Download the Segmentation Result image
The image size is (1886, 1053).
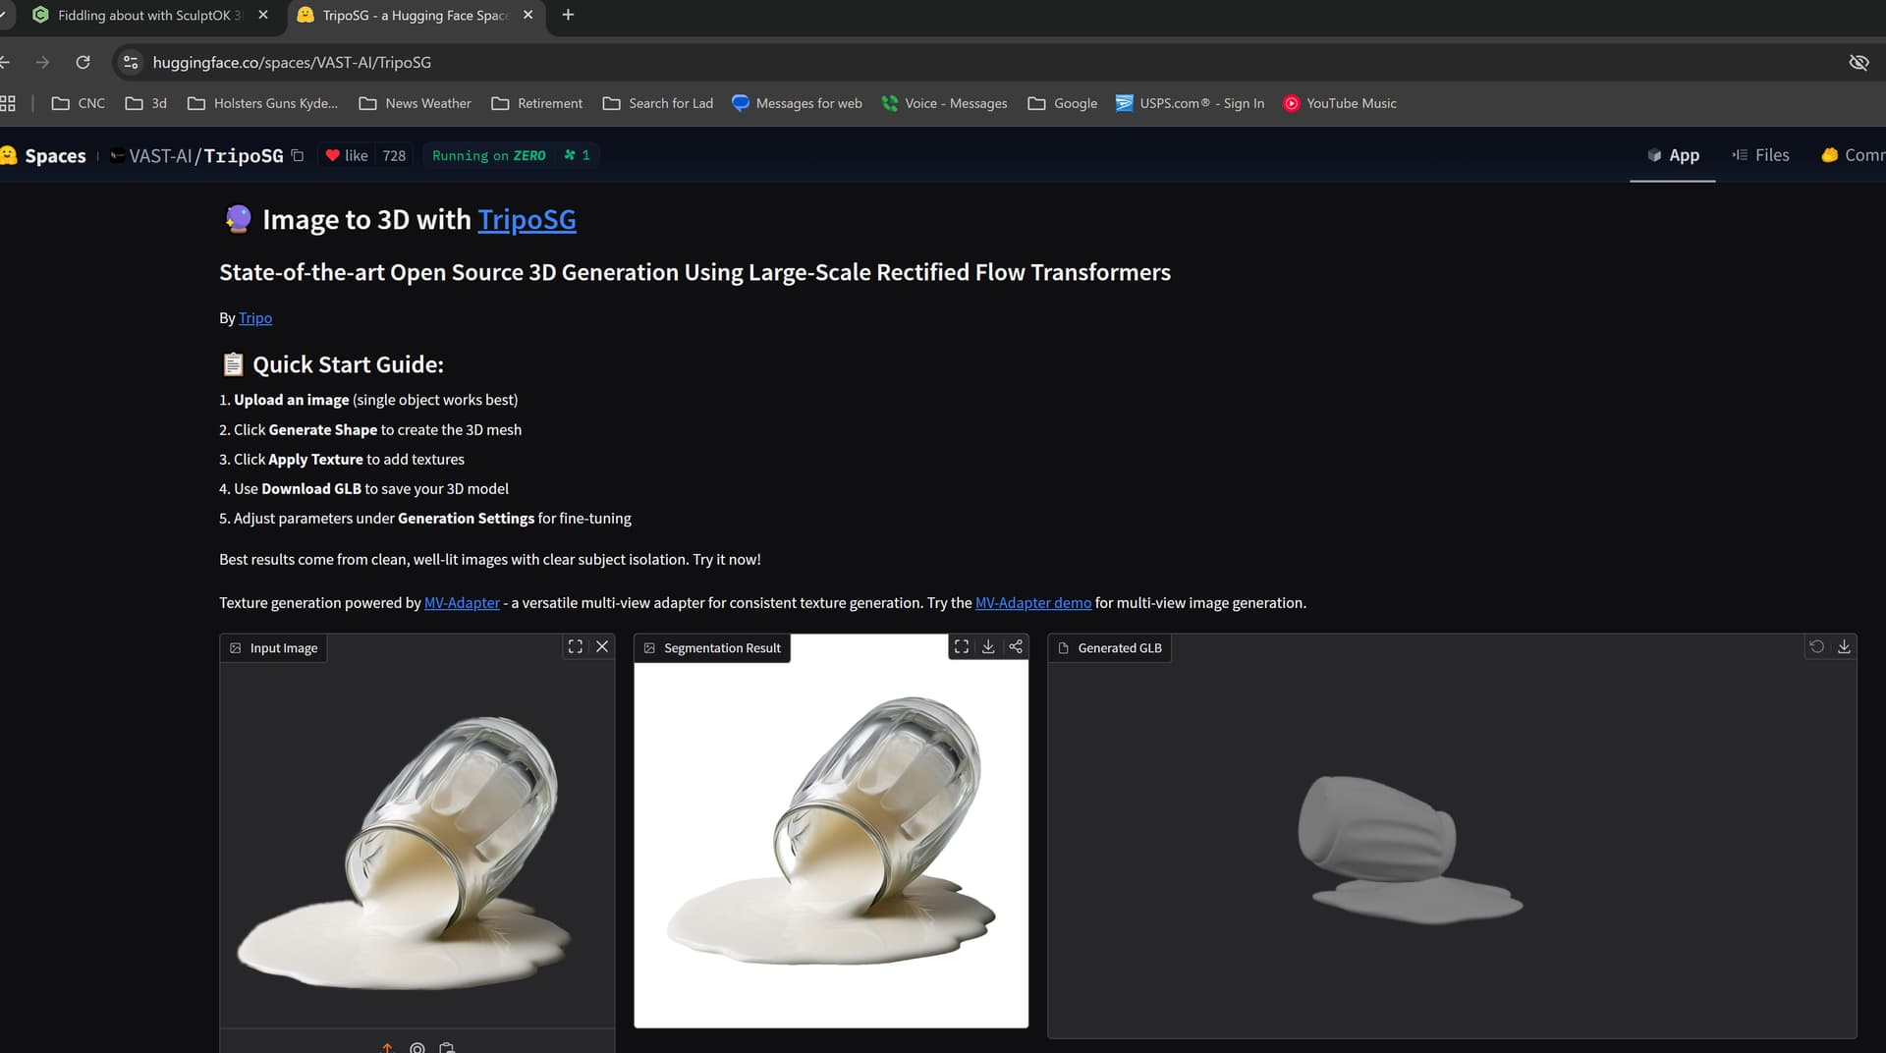[988, 646]
